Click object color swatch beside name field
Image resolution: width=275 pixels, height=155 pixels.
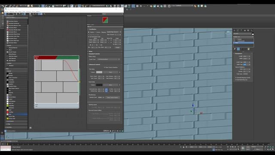(253, 34)
